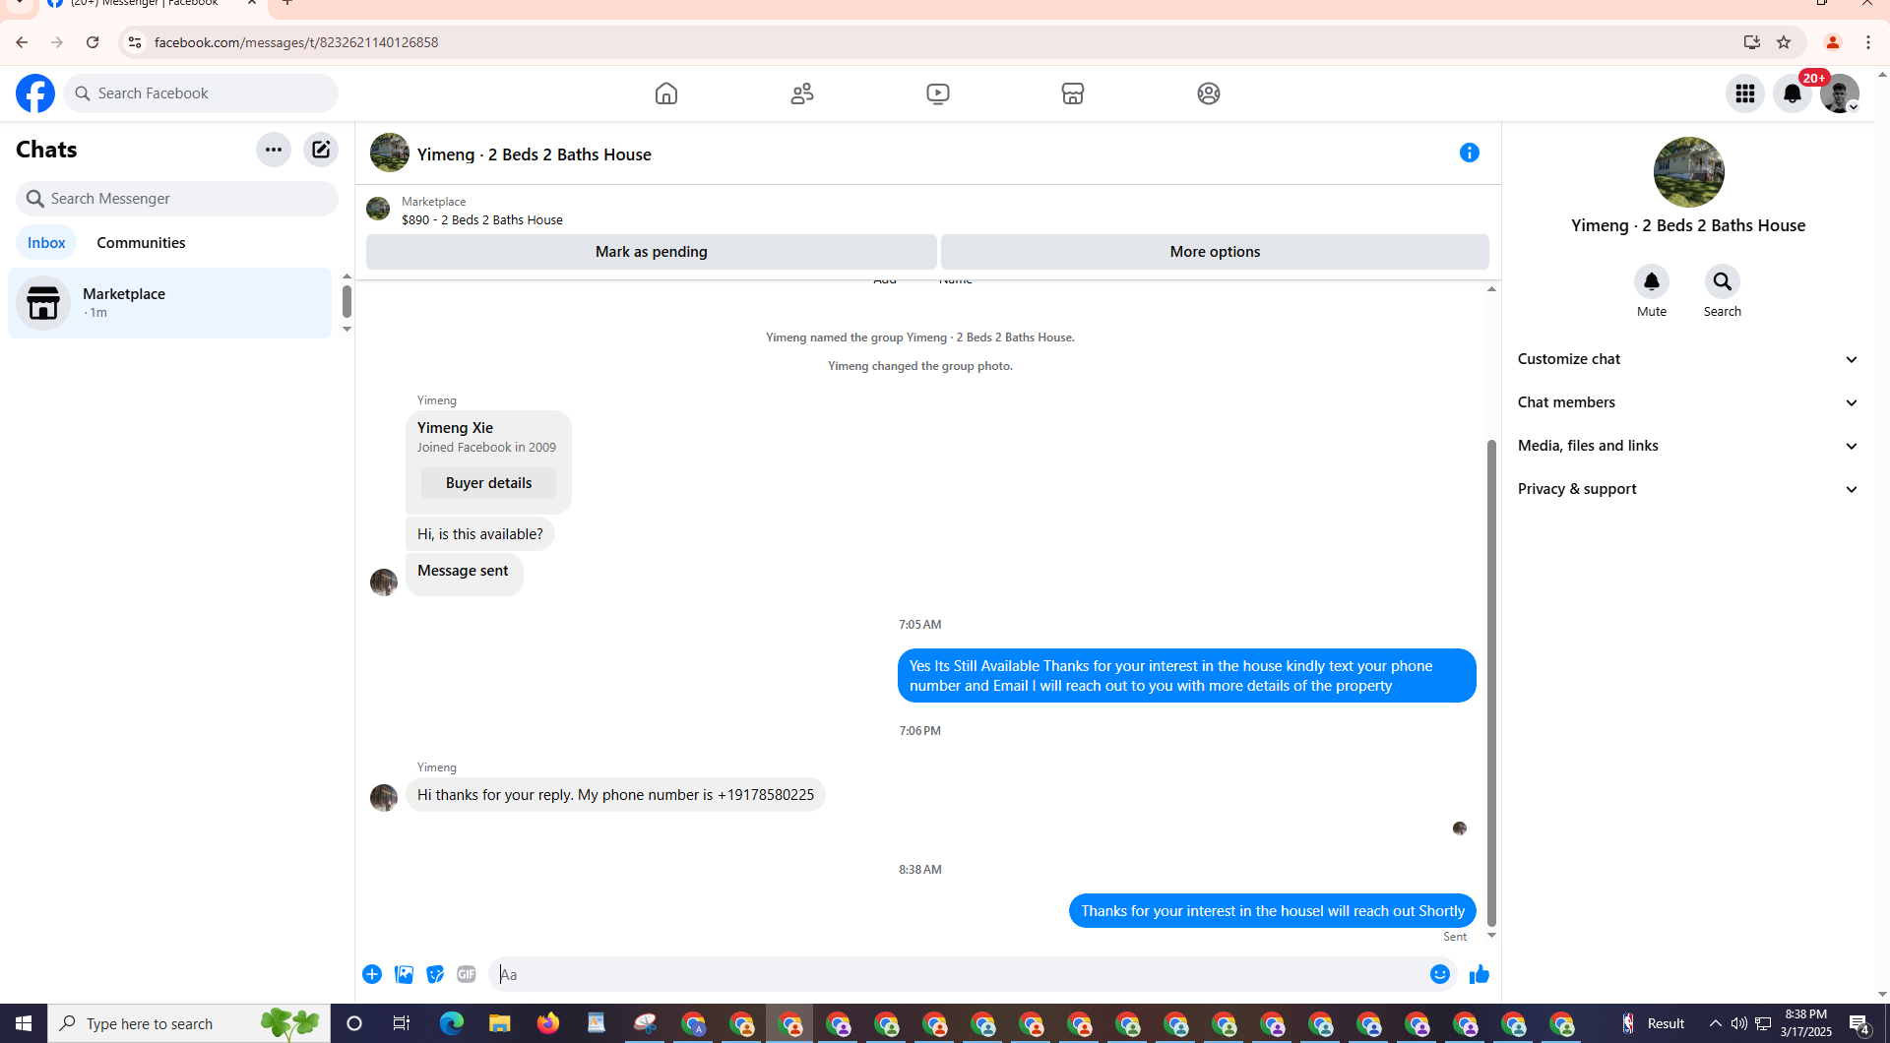1890x1043 pixels.
Task: Click the Search Messenger field
Action: (177, 199)
